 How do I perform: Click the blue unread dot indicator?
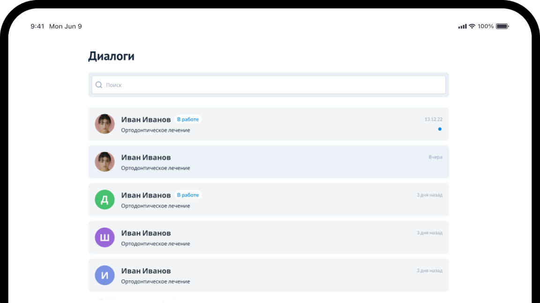[440, 129]
